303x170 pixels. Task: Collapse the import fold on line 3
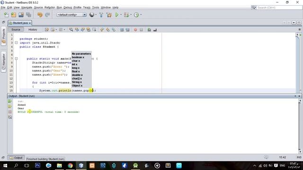coord(16,43)
